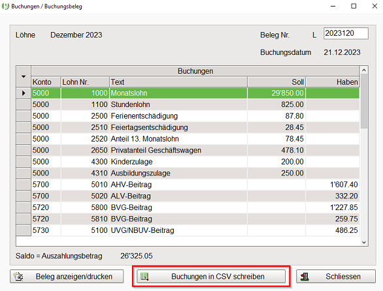
Task: Click the Schliessen button label
Action: [x=343, y=277]
